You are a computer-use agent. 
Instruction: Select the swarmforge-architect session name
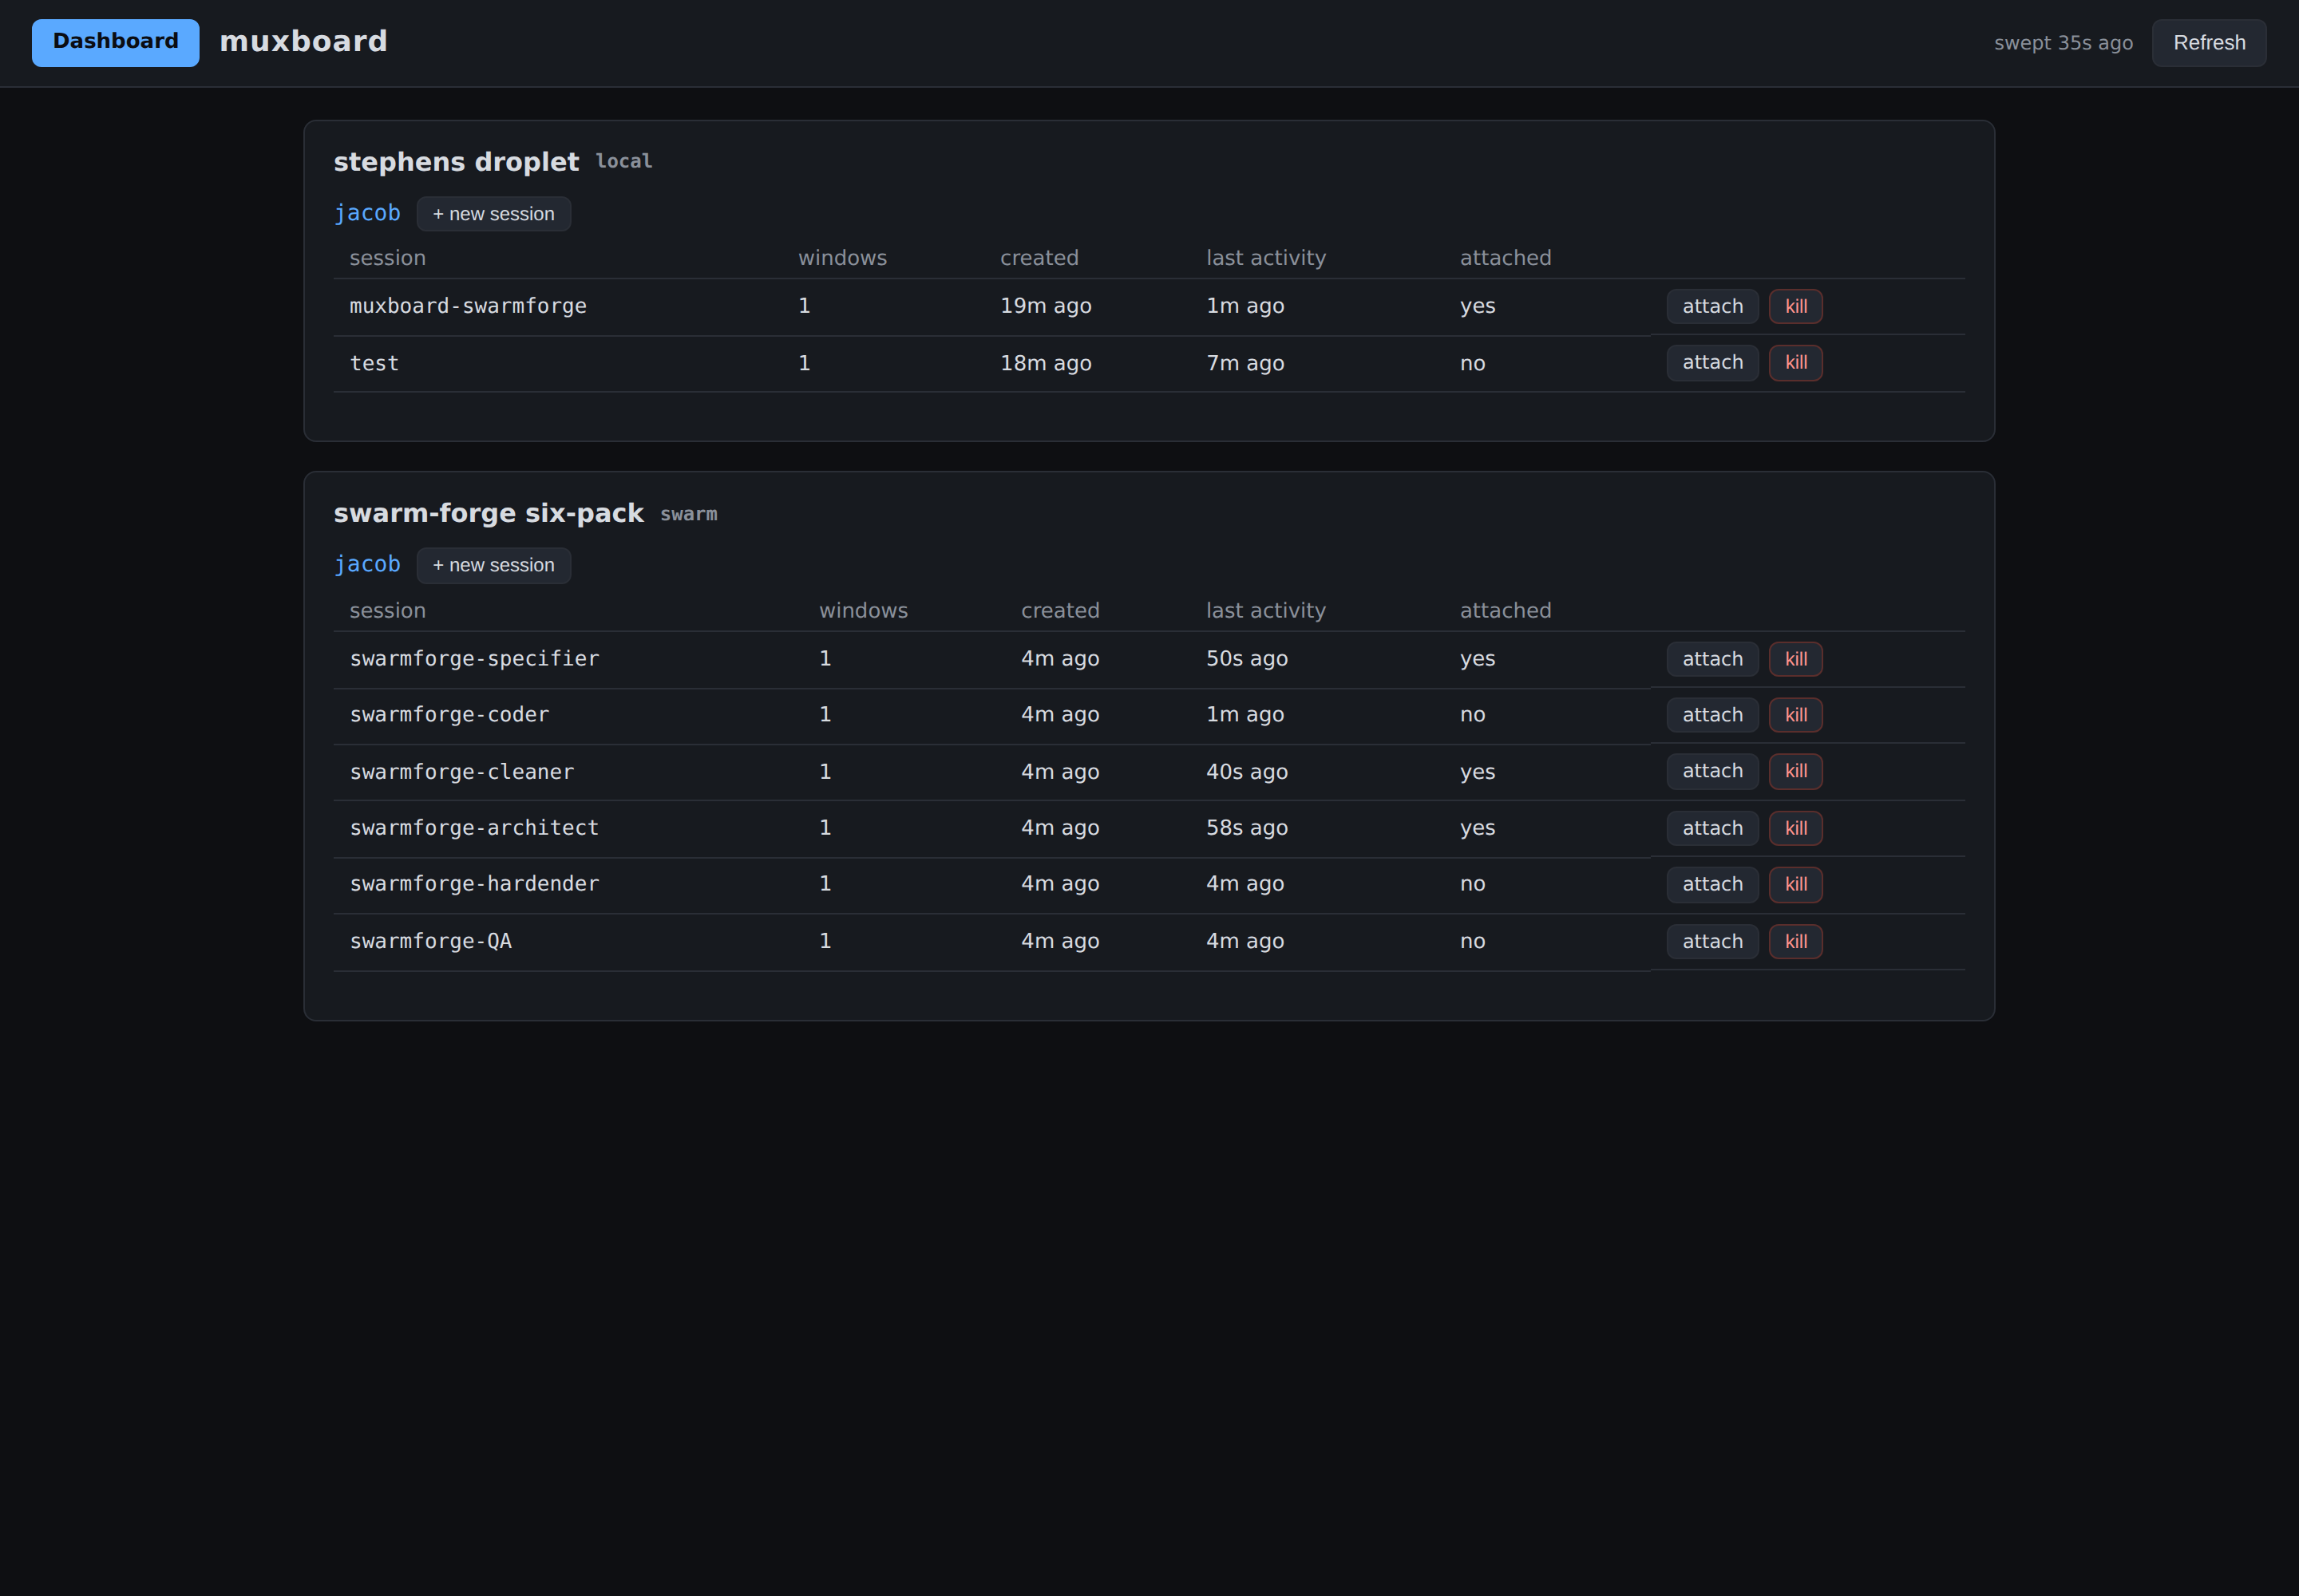(x=474, y=827)
